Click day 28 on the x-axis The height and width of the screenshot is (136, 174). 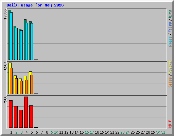(148, 132)
